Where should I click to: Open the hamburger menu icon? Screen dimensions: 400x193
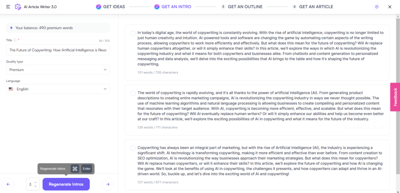[8, 7]
